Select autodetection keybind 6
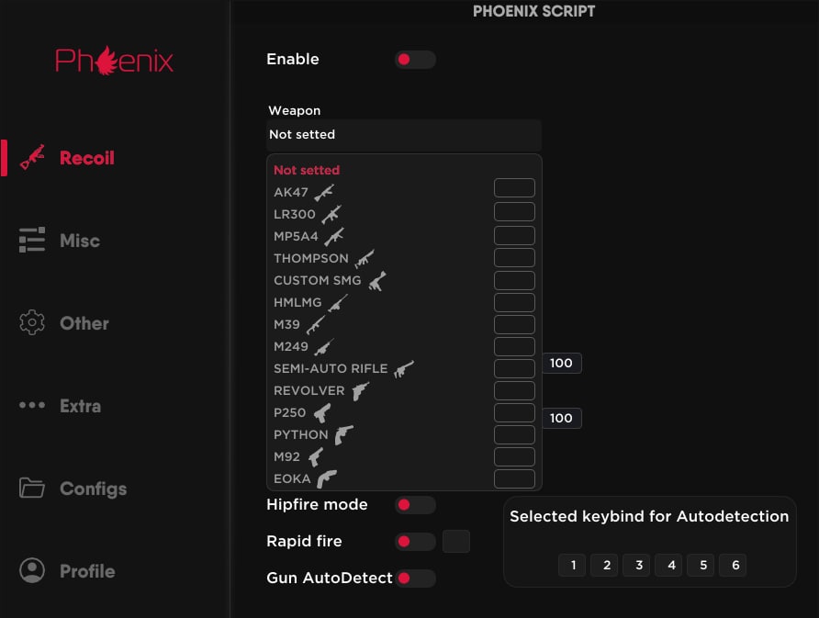The height and width of the screenshot is (618, 819). (734, 565)
